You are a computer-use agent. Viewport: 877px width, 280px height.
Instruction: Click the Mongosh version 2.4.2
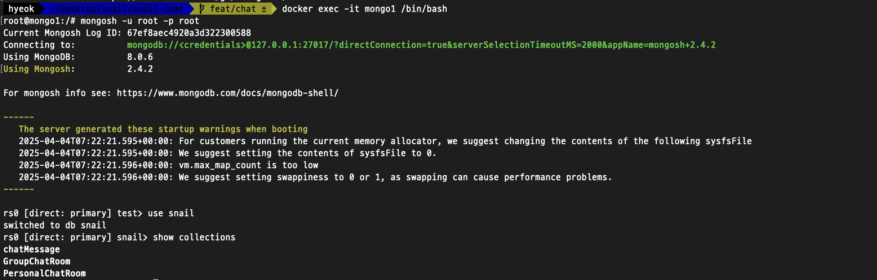[x=140, y=69]
